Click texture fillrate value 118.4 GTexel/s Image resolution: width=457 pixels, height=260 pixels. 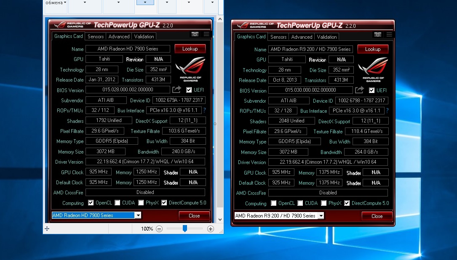(366, 131)
